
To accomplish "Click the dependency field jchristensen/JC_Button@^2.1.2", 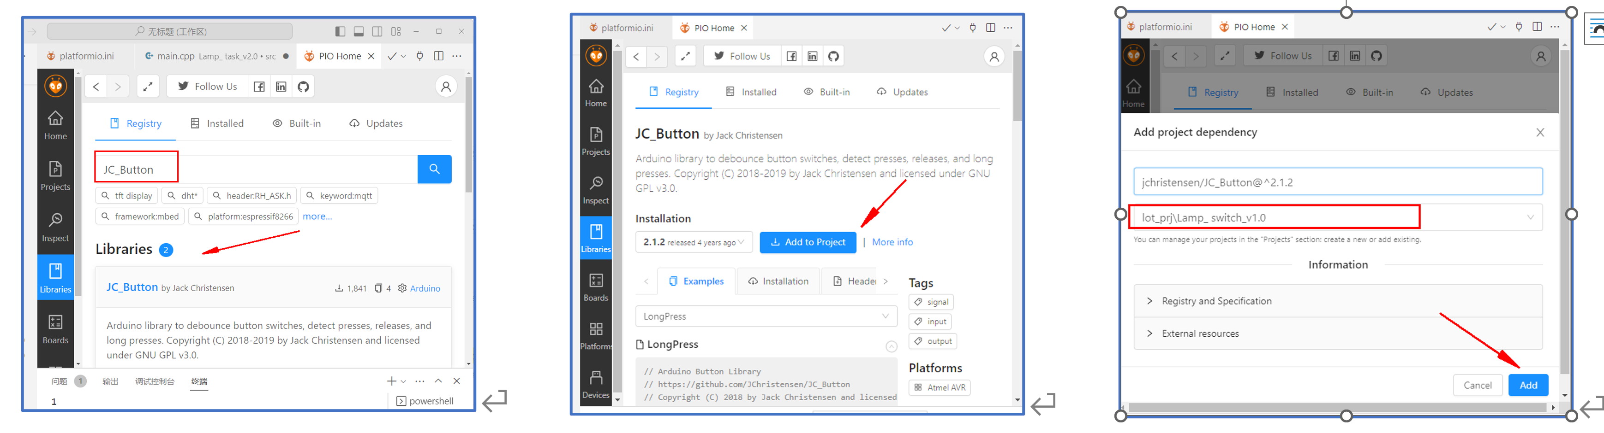I will tap(1337, 182).
